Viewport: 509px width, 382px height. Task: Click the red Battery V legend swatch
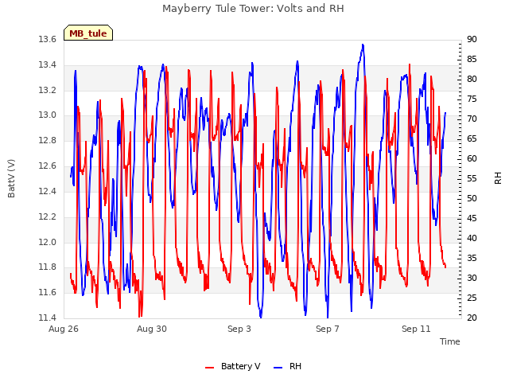click(x=210, y=368)
